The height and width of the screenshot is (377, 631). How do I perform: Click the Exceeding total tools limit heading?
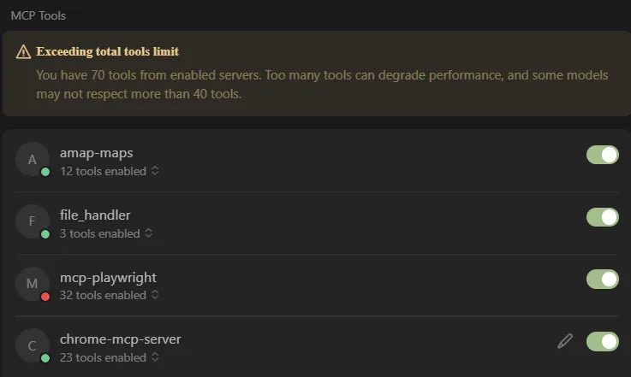tap(107, 51)
